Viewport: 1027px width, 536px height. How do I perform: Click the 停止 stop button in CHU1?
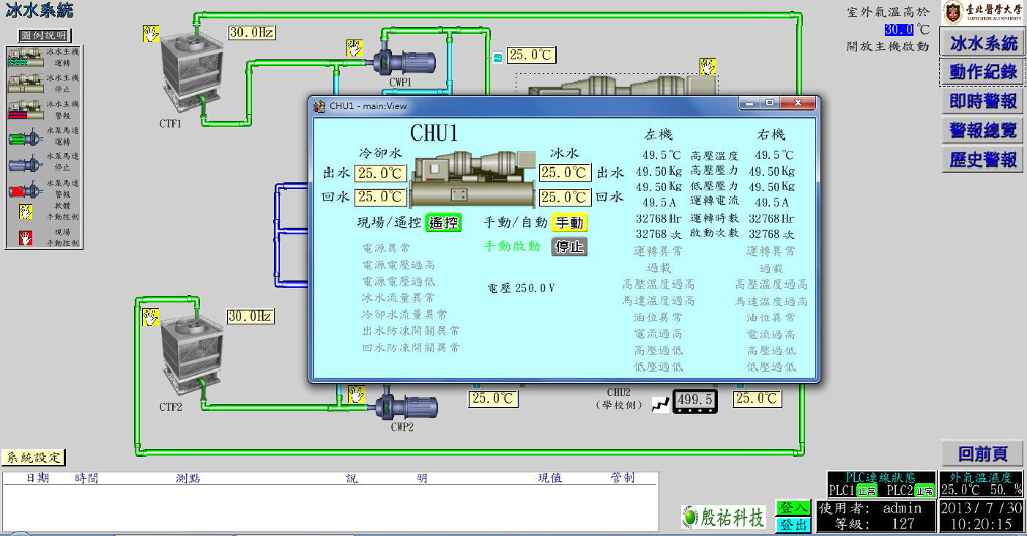569,247
